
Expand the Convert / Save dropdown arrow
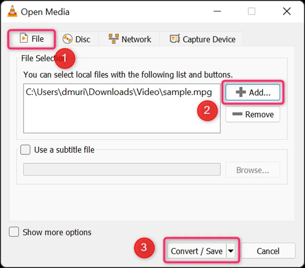coord(231,251)
